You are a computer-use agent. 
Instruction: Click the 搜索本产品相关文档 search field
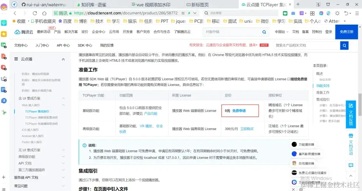click(306, 46)
